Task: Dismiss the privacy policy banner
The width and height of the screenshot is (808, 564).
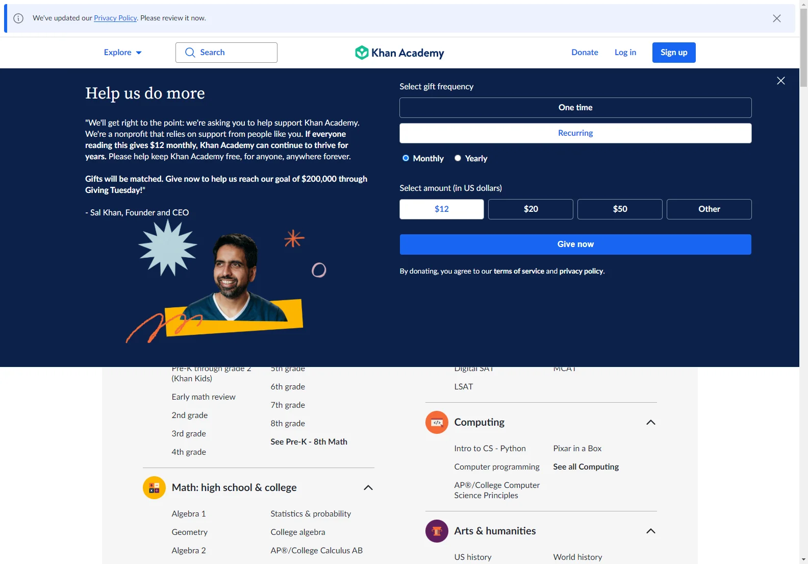Action: point(776,18)
